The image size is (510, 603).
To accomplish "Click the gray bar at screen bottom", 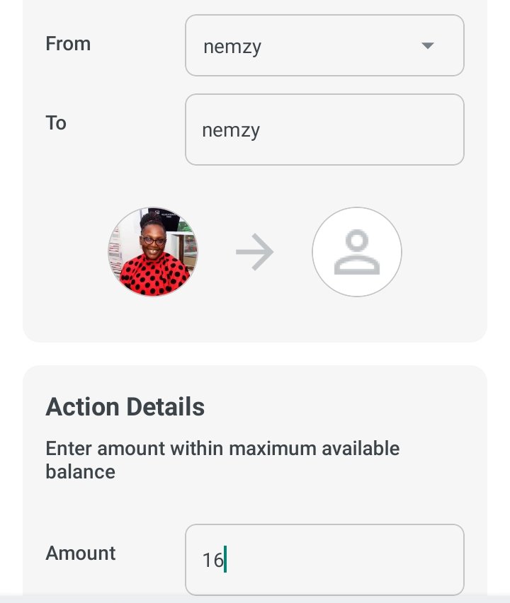I will point(255,598).
